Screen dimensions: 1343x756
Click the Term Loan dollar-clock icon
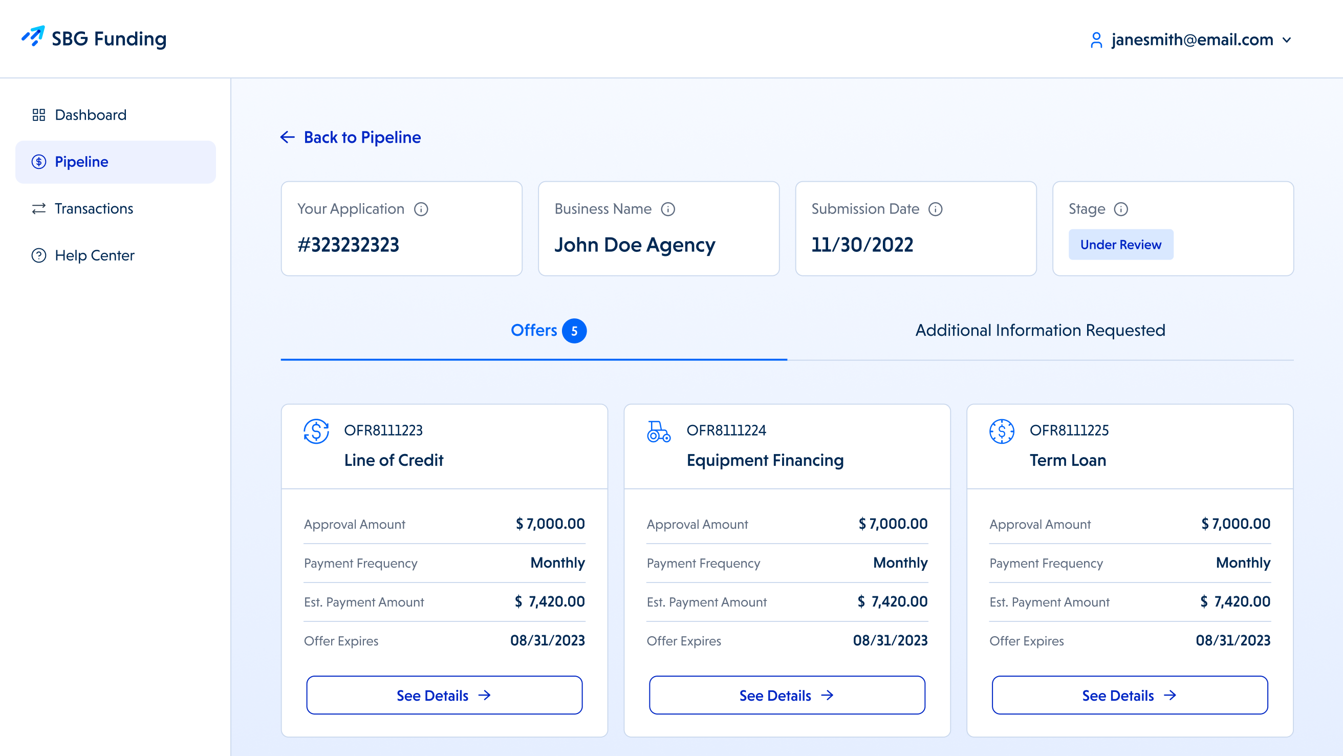pos(1002,431)
